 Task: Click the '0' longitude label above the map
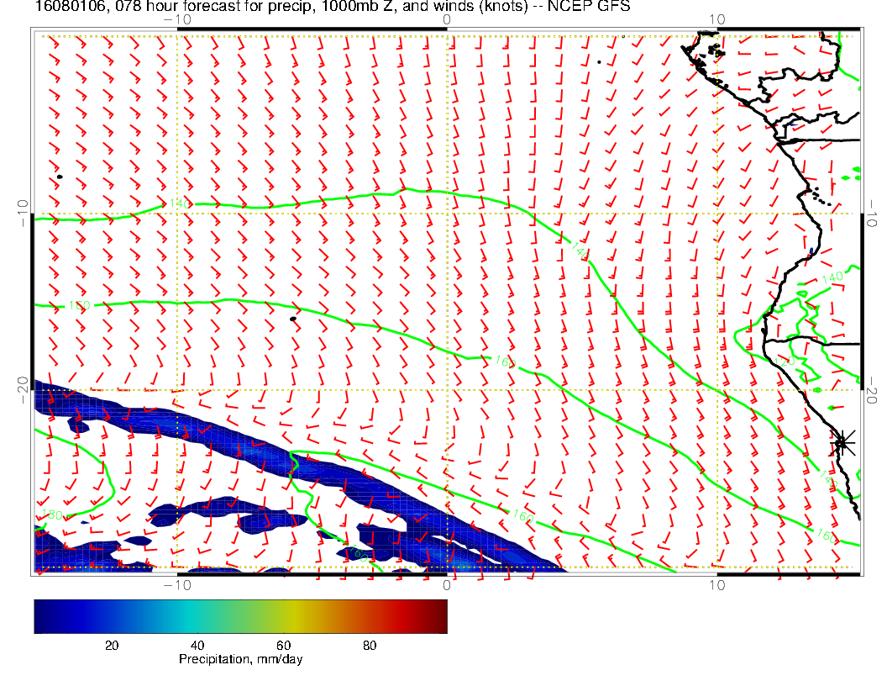point(446,20)
